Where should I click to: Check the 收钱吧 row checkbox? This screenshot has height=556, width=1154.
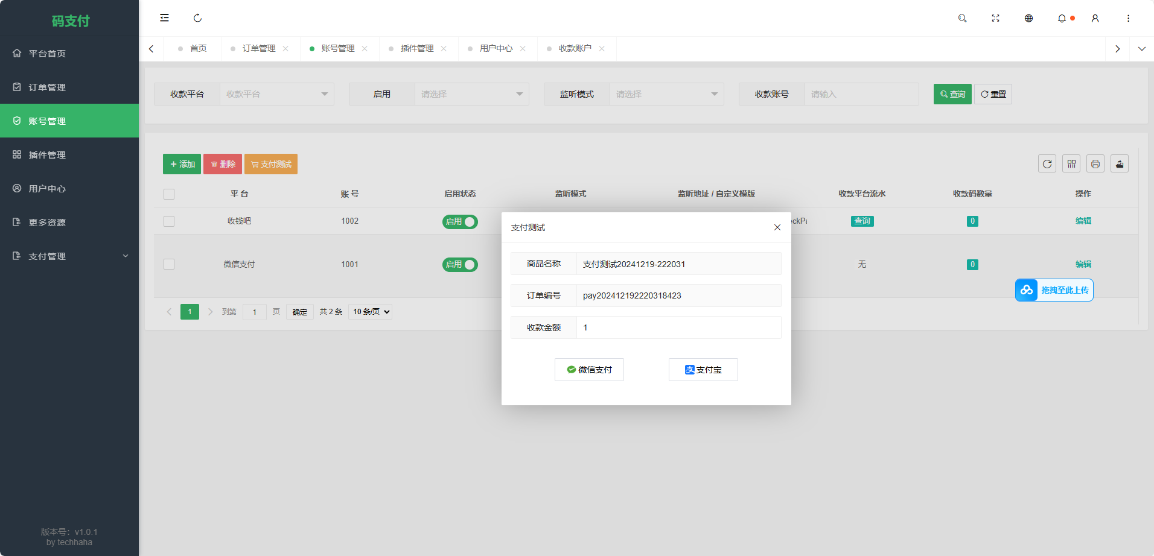coord(169,221)
